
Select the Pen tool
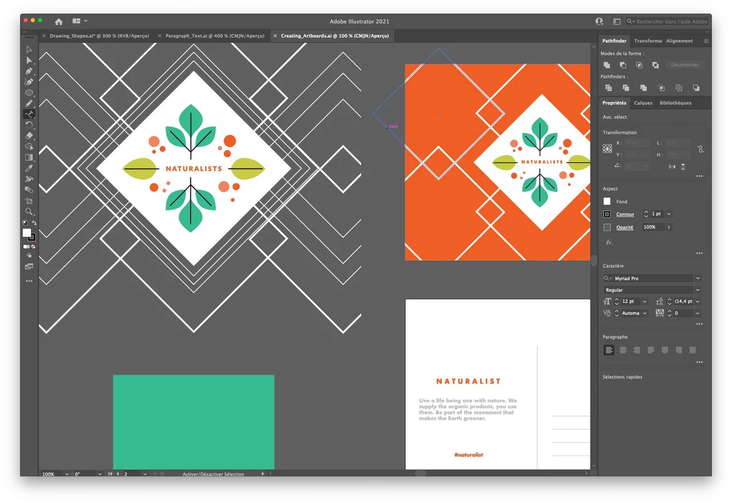pyautogui.click(x=29, y=71)
